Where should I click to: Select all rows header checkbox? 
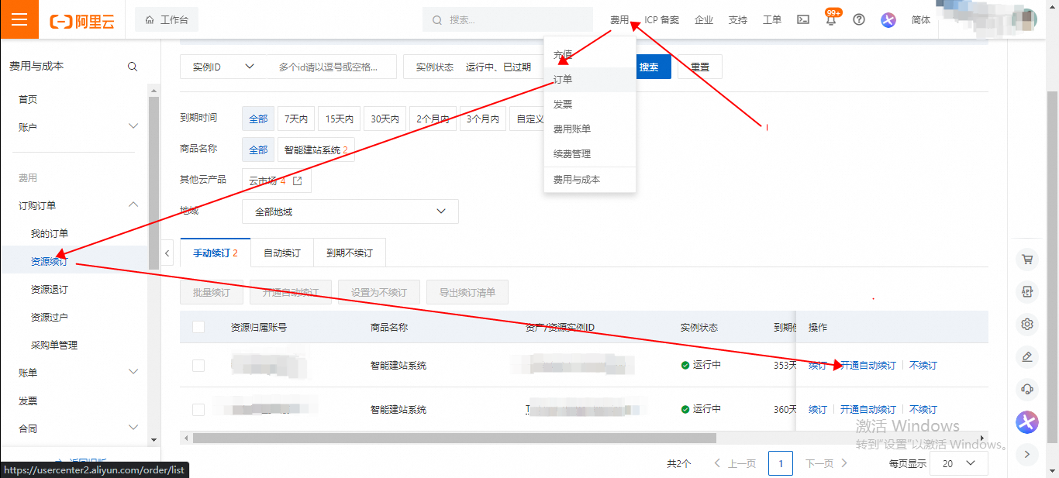(198, 327)
